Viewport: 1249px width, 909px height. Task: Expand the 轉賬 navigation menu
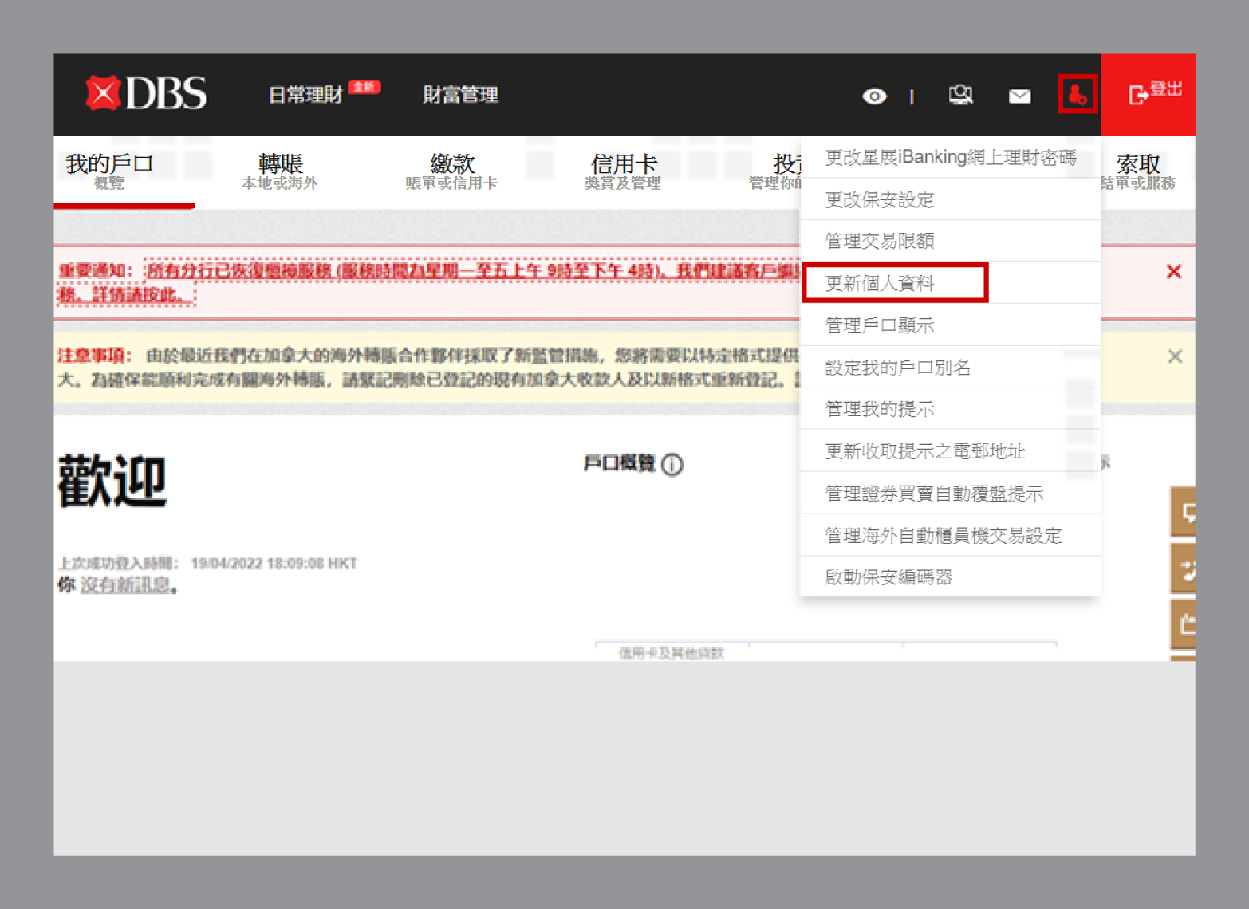pos(280,171)
